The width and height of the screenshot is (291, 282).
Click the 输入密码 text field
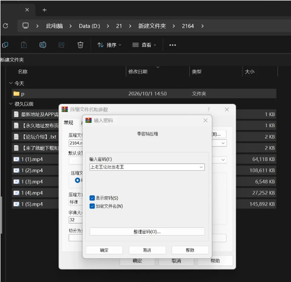click(x=144, y=167)
